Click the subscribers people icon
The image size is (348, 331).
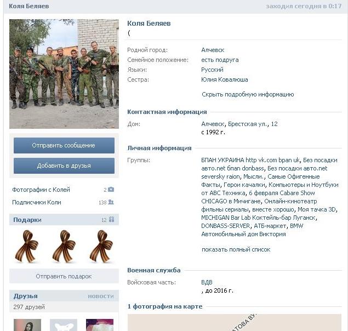tap(111, 202)
